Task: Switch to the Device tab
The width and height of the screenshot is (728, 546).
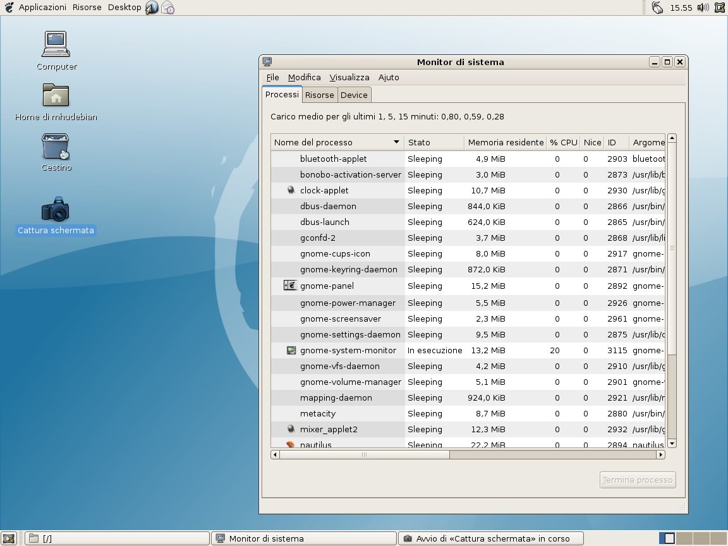Action: click(x=354, y=95)
